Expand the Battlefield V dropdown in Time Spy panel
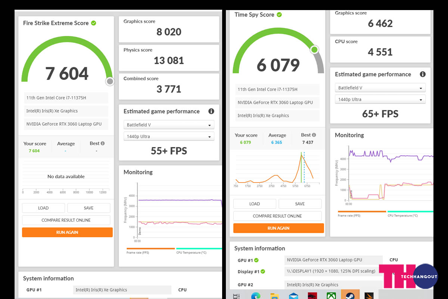This screenshot has height=299, width=448. coord(380,88)
